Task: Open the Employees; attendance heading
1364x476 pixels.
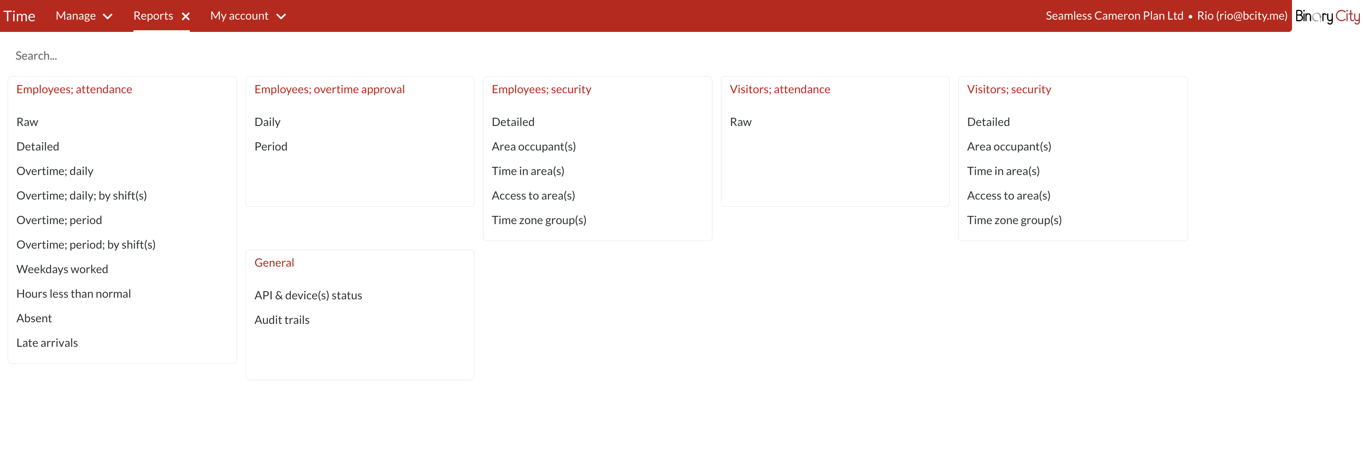Action: point(74,89)
